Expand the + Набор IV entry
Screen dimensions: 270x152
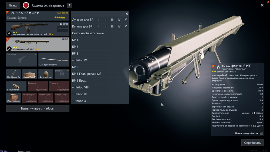point(100,60)
